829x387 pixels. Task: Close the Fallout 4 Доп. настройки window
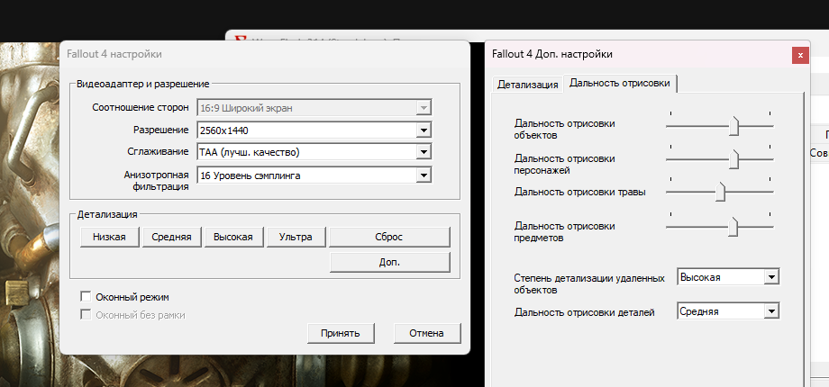click(x=799, y=56)
